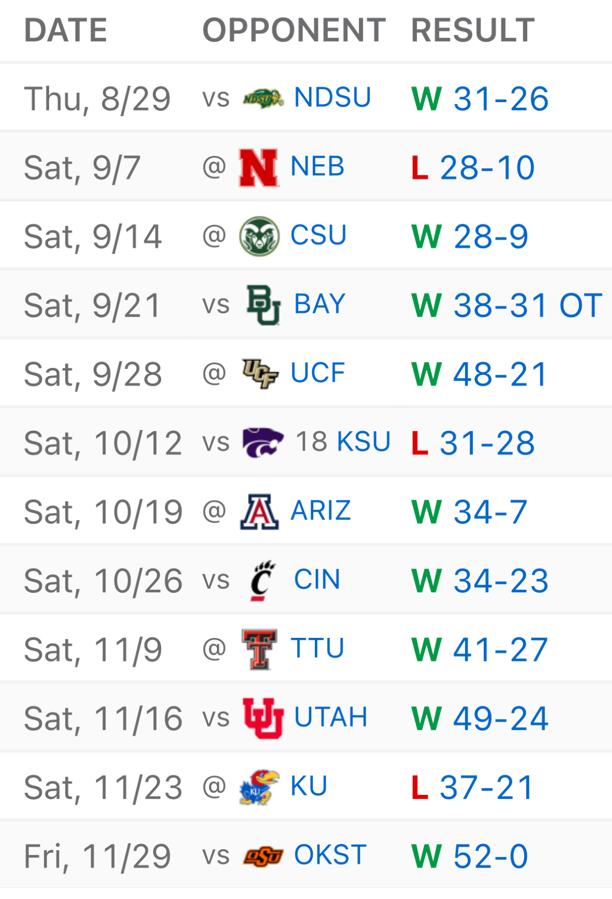Open the W 38-31 OT result

click(x=506, y=306)
